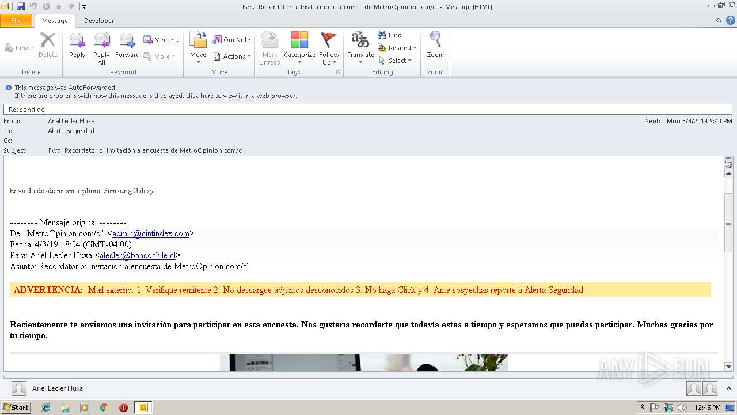Open the Move dropdown
Image resolution: width=737 pixels, height=415 pixels.
click(198, 48)
